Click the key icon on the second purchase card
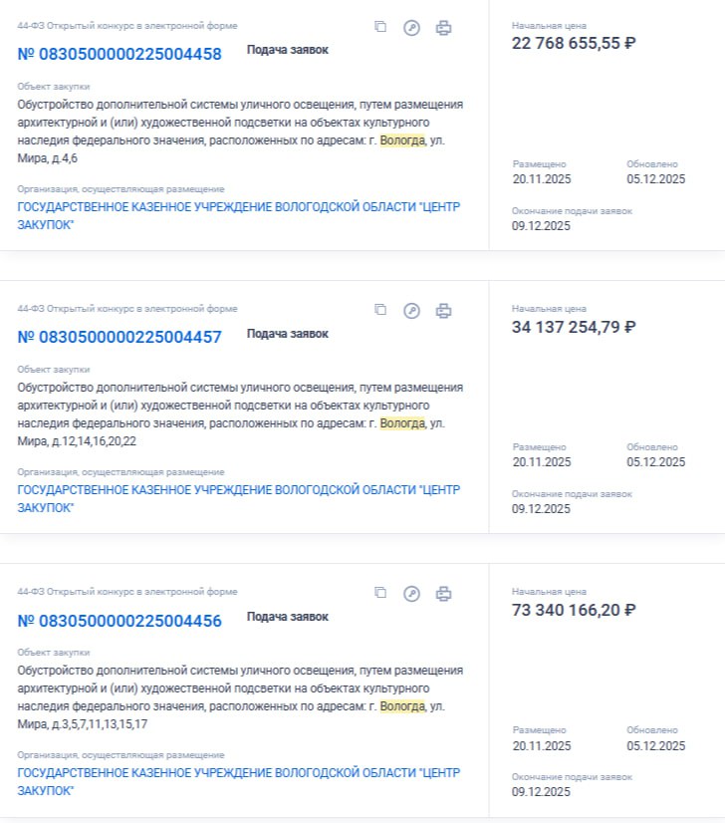 click(412, 311)
